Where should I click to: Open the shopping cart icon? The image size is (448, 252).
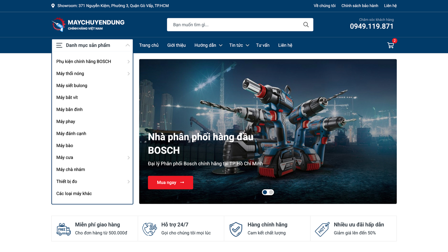390,45
